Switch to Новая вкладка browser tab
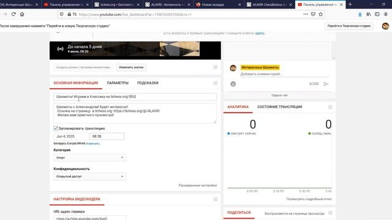 [x=218, y=4]
